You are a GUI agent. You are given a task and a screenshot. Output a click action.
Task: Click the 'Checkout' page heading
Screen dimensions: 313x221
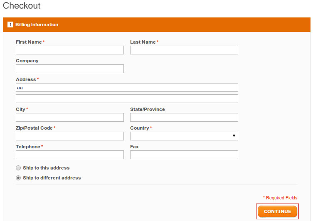[22, 5]
